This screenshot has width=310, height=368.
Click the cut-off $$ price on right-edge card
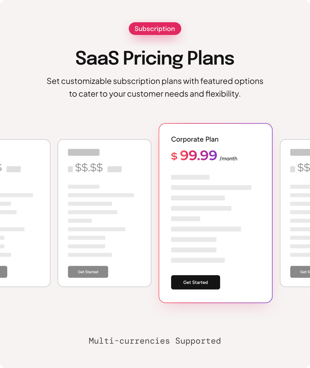coord(304,168)
